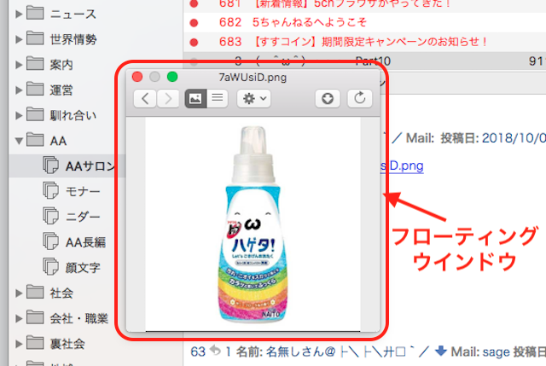The image size is (546, 366).
Task: Zoom the floating window with green button
Action: pos(172,77)
